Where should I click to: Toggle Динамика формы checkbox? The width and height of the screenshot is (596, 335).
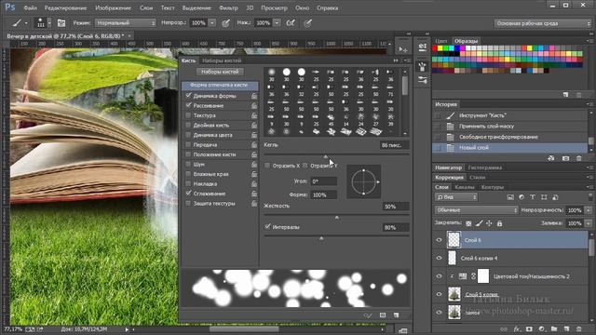(188, 96)
